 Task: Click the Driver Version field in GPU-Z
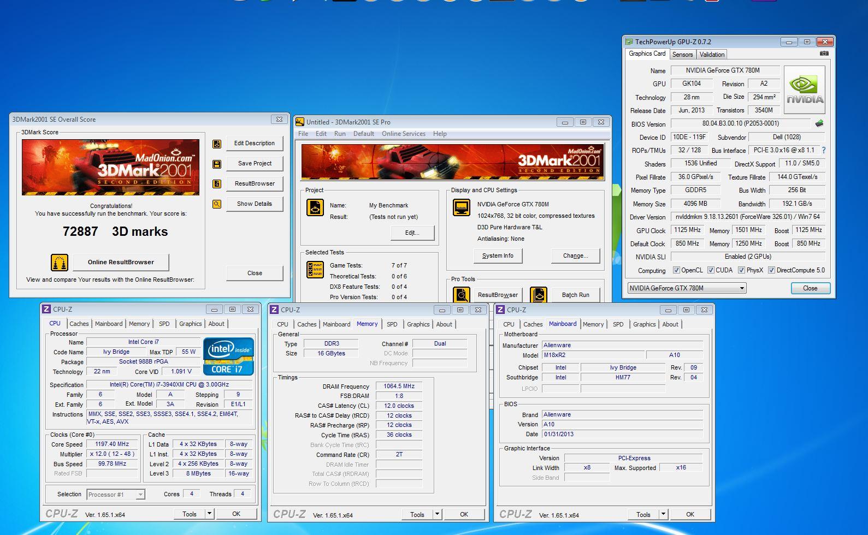748,217
